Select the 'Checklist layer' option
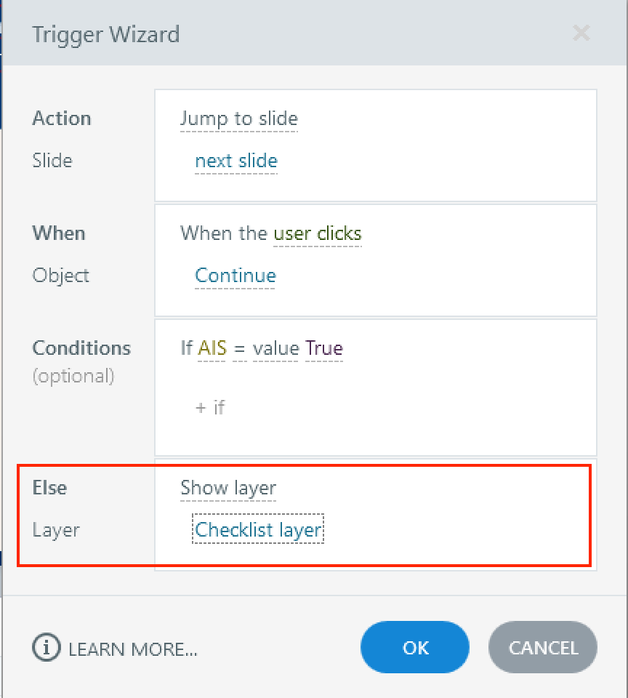 click(258, 530)
